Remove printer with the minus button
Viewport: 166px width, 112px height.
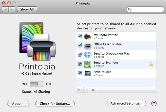pyautogui.click(x=87, y=90)
